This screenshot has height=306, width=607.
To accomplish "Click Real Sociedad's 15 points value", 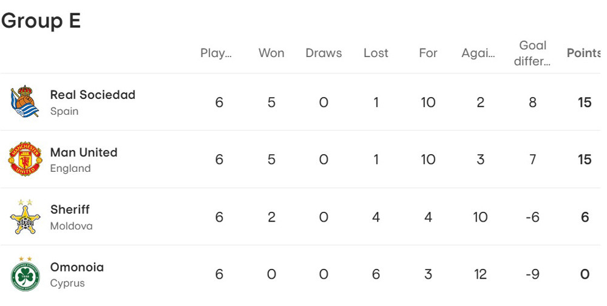I will point(585,102).
